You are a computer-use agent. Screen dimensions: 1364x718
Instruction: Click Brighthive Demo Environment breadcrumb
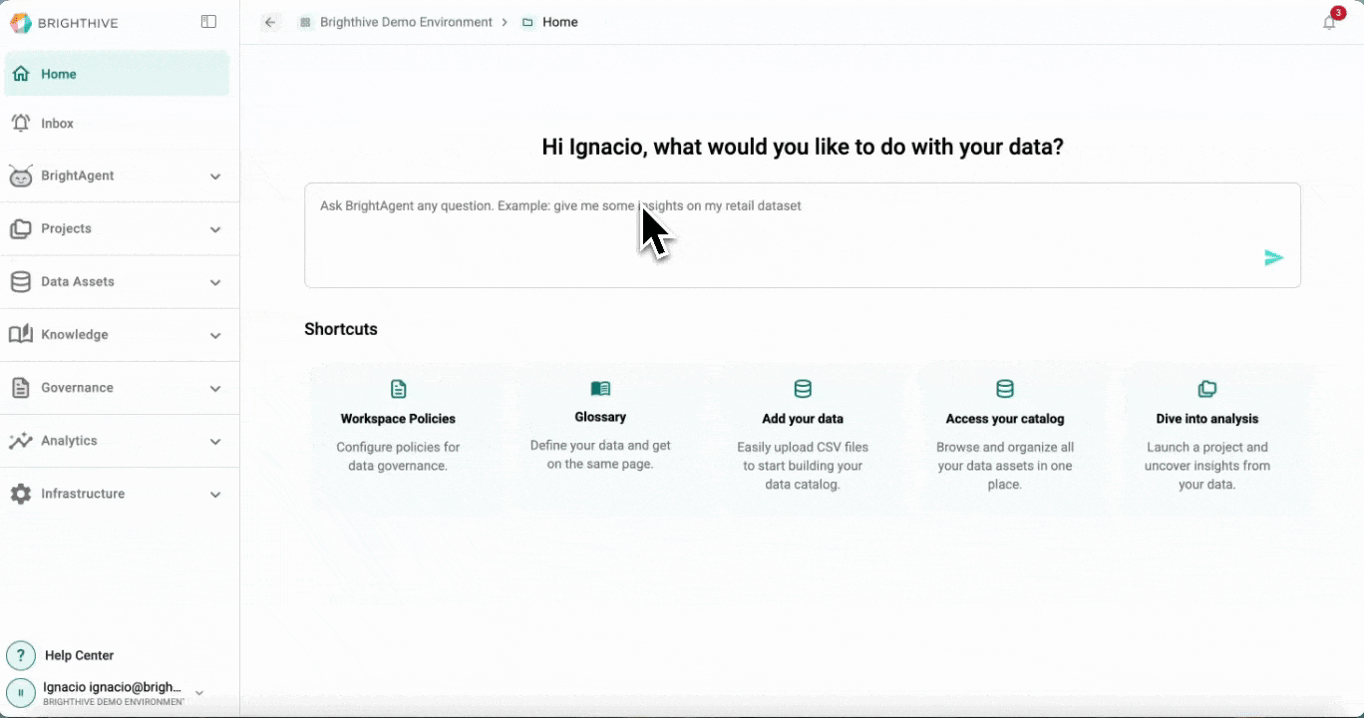coord(406,22)
